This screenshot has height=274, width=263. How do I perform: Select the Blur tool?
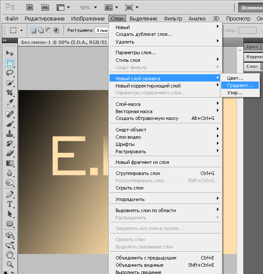coord(10,173)
